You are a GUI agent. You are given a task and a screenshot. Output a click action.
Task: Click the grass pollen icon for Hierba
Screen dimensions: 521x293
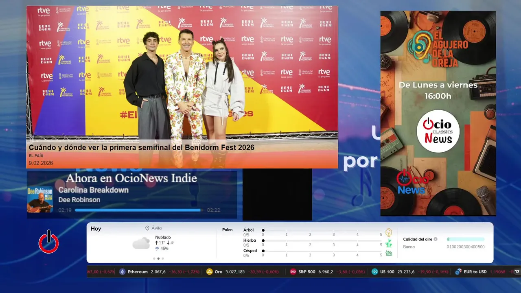coord(389,243)
